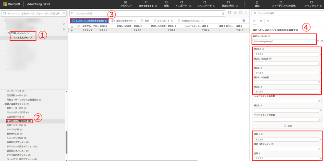Viewport: 324px width, 161px height.
Task: Click the フィルターの作成 filter field
Action: point(147,13)
